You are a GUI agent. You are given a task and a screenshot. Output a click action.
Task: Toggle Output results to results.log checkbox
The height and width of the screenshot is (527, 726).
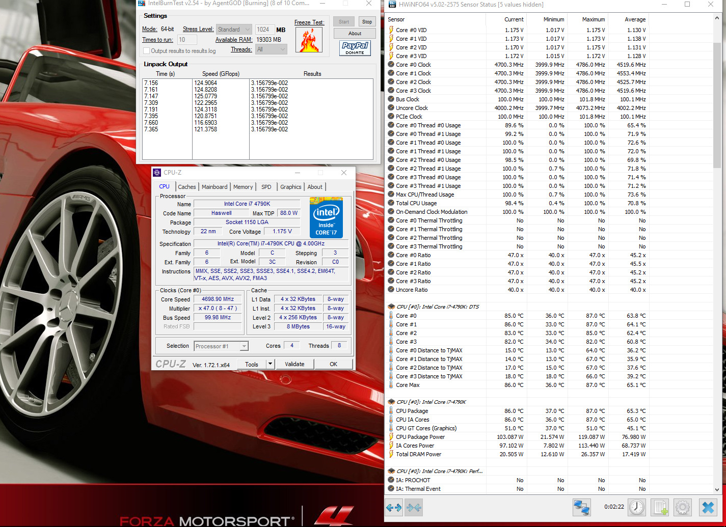(x=147, y=51)
